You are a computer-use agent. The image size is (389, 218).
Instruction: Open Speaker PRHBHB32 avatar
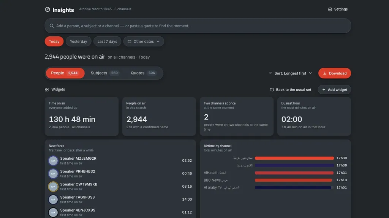53,173
